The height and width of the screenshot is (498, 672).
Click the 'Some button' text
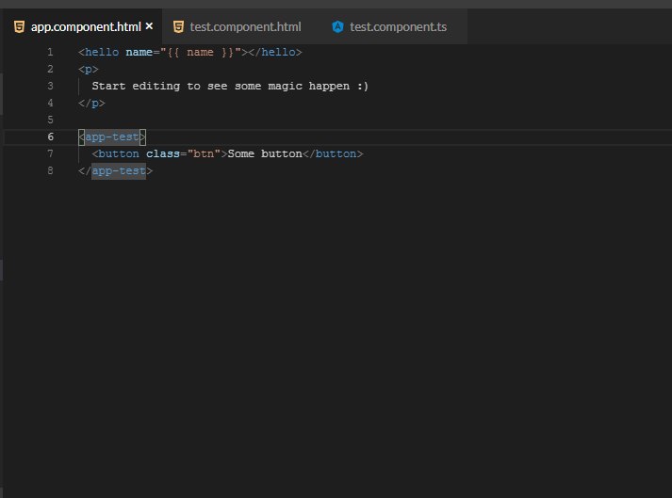[265, 153]
